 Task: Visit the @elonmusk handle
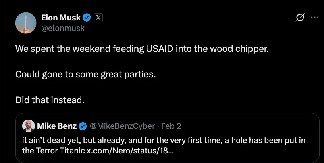[63, 28]
